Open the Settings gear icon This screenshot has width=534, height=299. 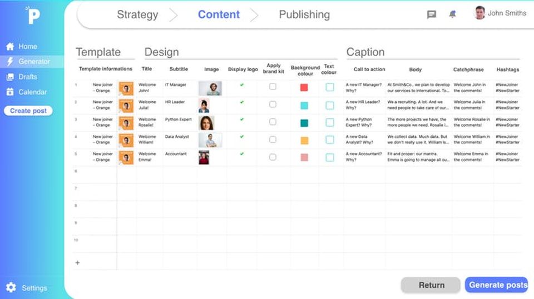tap(11, 288)
